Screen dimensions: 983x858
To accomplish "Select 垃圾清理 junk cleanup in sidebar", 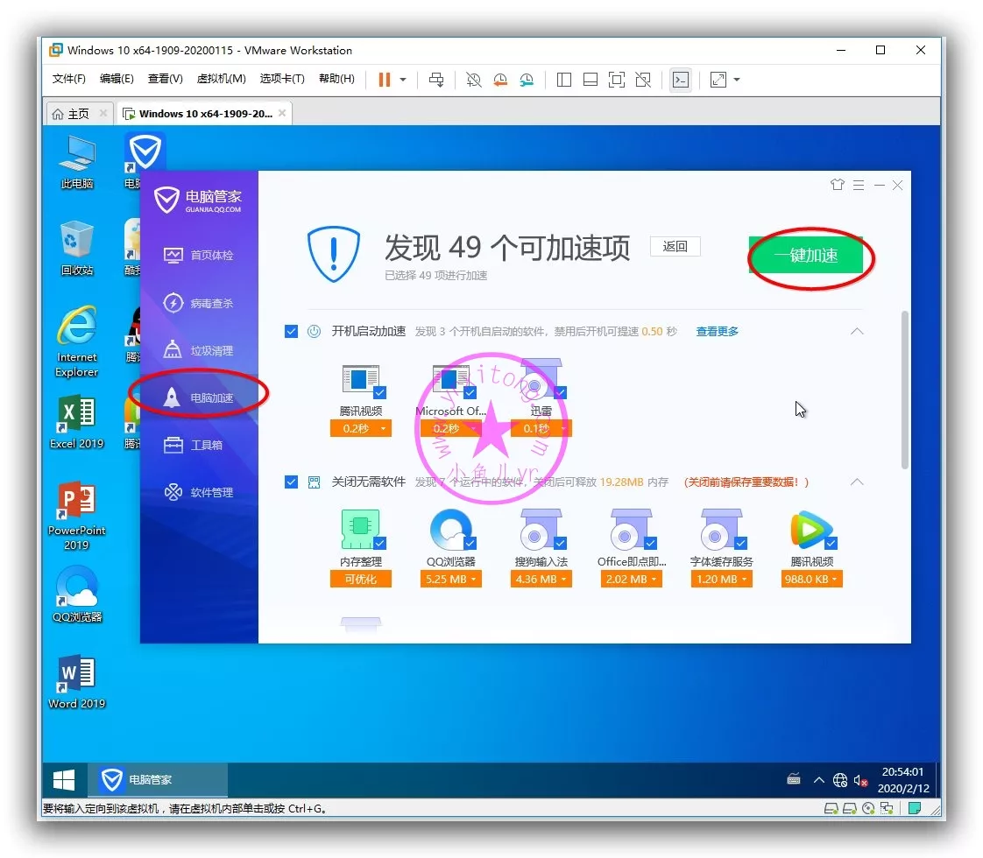I will 200,351.
